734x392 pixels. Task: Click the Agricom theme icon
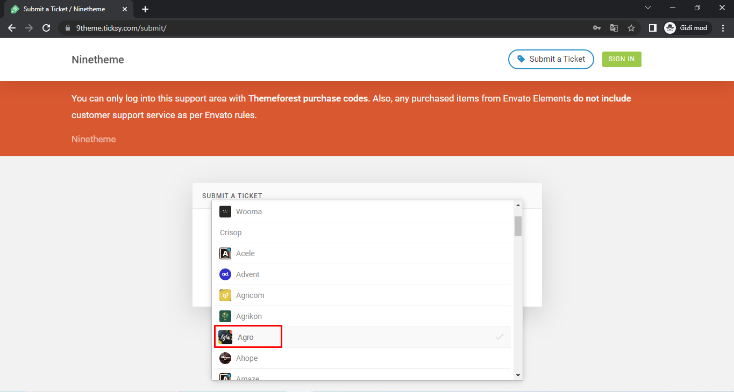coord(225,295)
